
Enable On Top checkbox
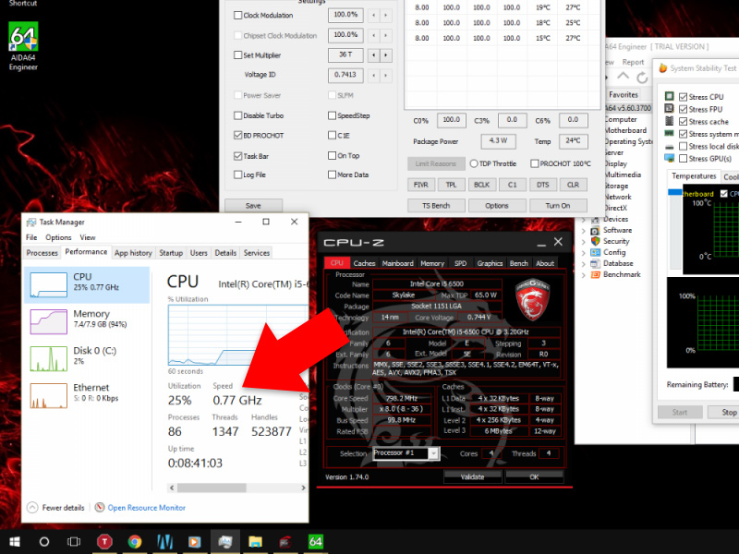pyautogui.click(x=332, y=155)
